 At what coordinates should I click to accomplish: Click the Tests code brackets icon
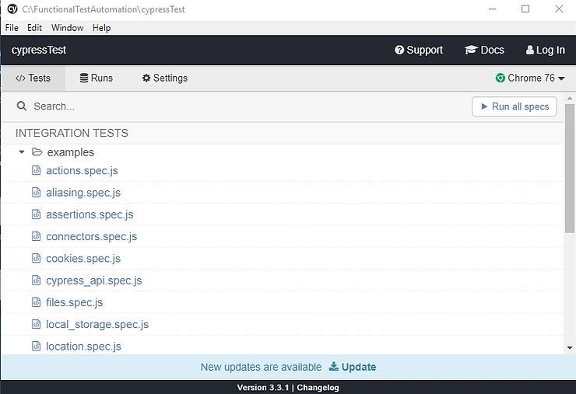coord(20,78)
